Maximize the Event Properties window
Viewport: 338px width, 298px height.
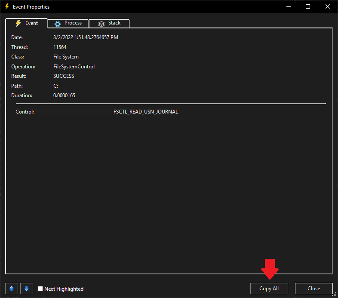308,7
